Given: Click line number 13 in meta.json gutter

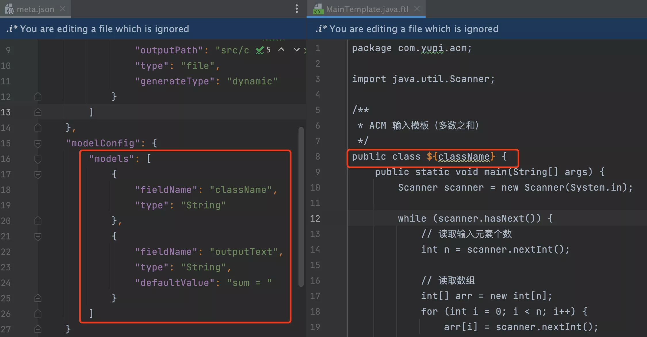Looking at the screenshot, I should [x=6, y=112].
